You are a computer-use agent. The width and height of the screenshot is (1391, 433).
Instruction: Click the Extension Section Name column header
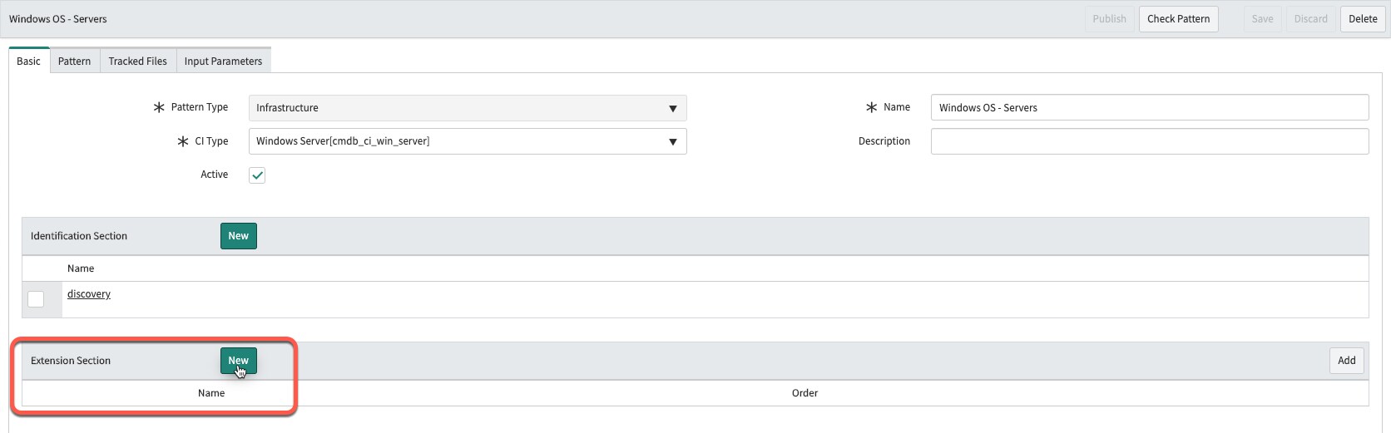point(211,393)
